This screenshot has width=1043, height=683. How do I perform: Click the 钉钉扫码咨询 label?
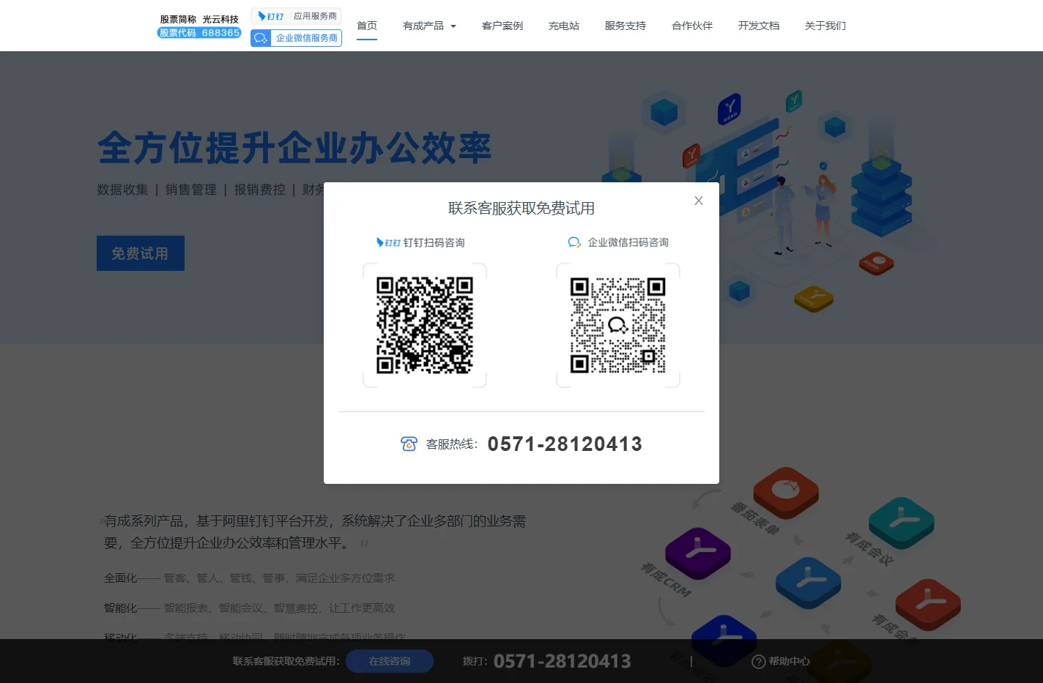point(434,242)
